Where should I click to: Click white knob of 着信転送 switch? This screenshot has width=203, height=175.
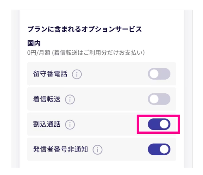pyautogui.click(x=154, y=99)
